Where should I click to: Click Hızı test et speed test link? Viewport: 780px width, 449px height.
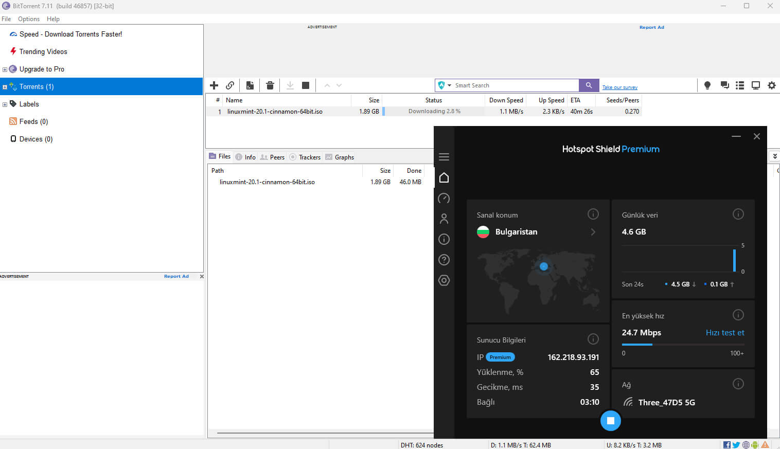725,333
